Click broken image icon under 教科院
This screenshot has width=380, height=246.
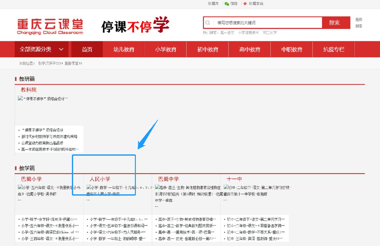pyautogui.click(x=20, y=99)
